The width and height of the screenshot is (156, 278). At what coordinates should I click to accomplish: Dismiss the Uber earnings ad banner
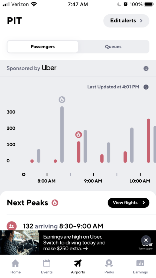pyautogui.click(x=146, y=240)
